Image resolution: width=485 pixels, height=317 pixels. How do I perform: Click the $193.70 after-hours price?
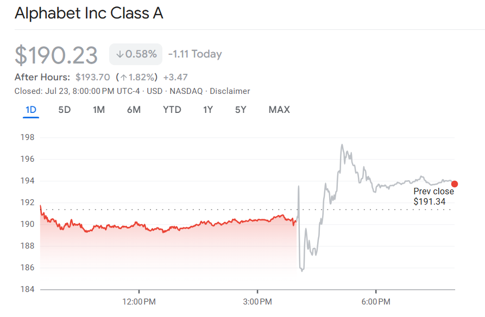tap(93, 77)
